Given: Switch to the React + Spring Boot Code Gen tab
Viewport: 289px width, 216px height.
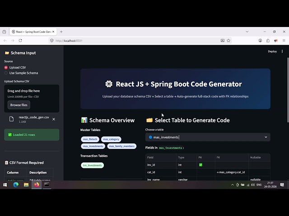Looking at the screenshot, I should 33,32.
